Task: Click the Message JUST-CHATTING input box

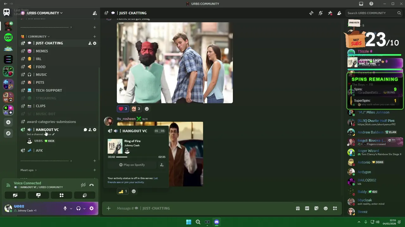Action: [x=202, y=208]
